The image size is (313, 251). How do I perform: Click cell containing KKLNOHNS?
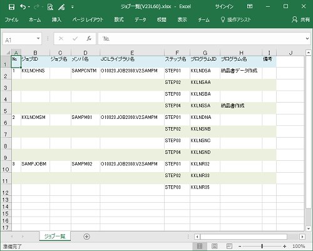click(35, 73)
